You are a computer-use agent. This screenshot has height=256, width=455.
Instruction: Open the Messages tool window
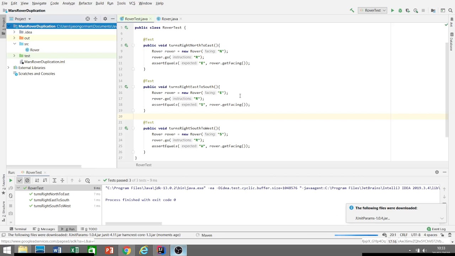[44, 229]
